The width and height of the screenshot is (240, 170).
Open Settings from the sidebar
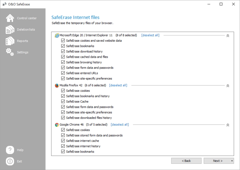pyautogui.click(x=23, y=52)
